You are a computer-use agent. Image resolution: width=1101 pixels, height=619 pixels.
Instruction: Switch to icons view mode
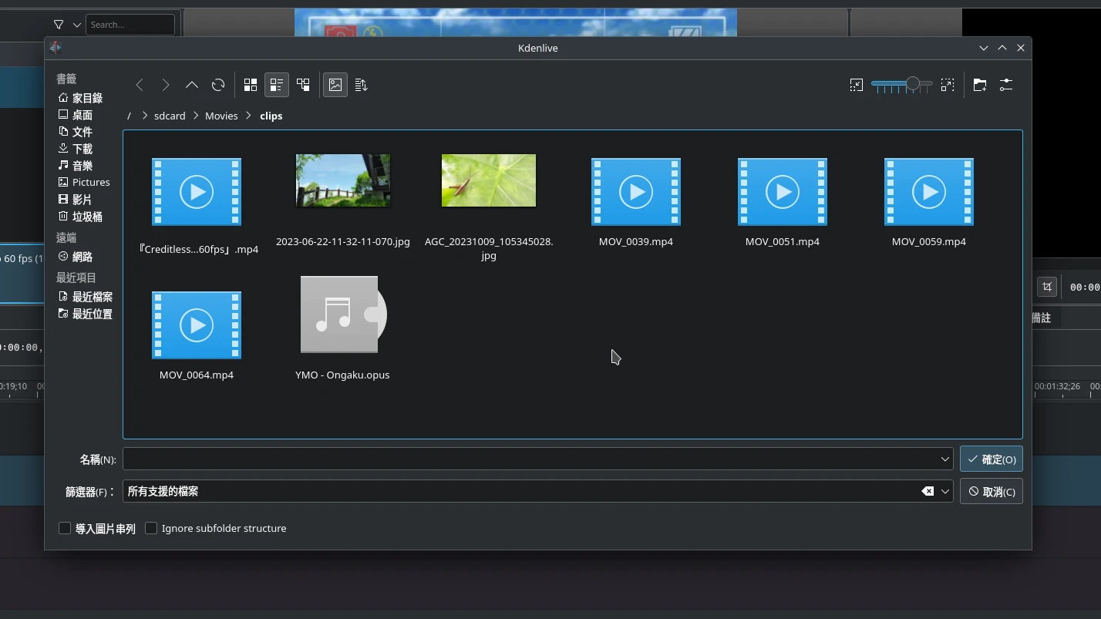(251, 85)
